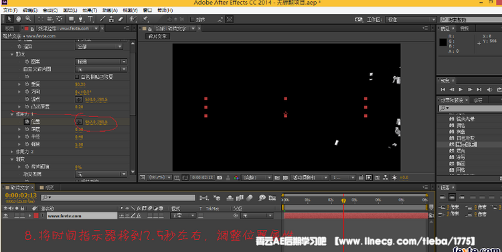502x252 pixels.
Task: Enable motion blur switch in timeline header
Action: click(250, 198)
